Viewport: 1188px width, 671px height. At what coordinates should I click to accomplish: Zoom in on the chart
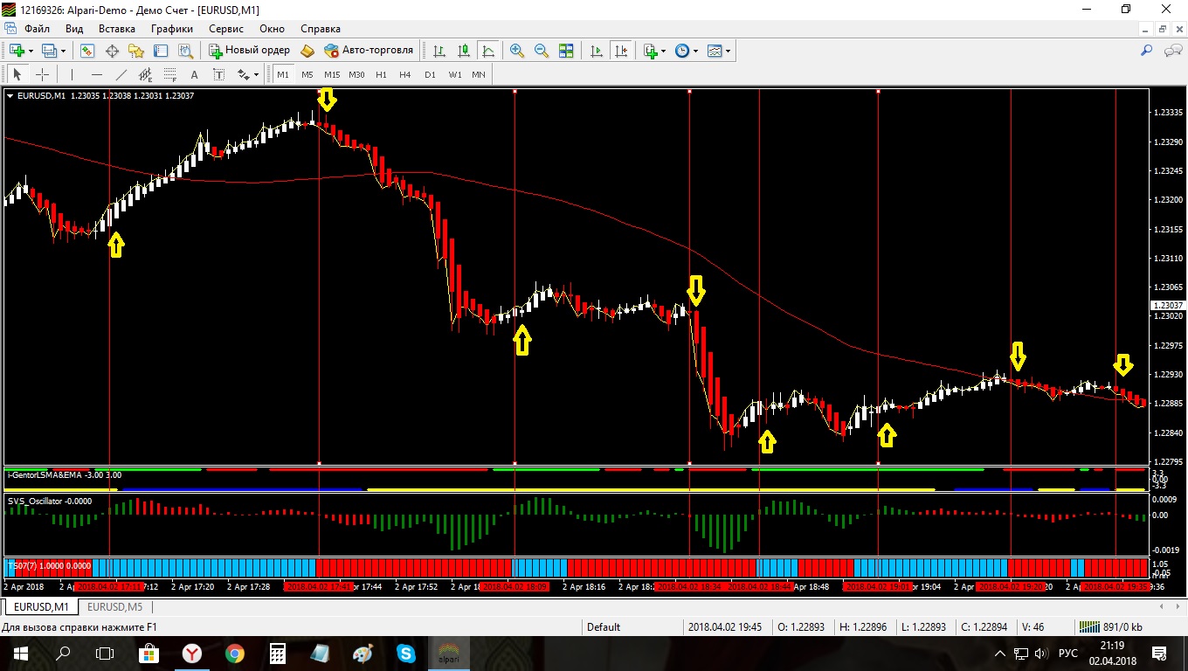[517, 51]
